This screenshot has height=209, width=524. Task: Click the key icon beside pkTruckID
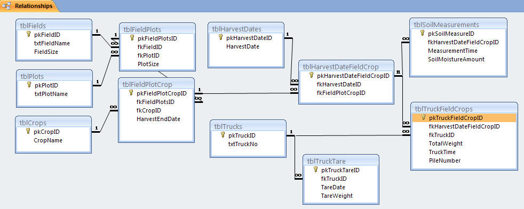point(223,135)
